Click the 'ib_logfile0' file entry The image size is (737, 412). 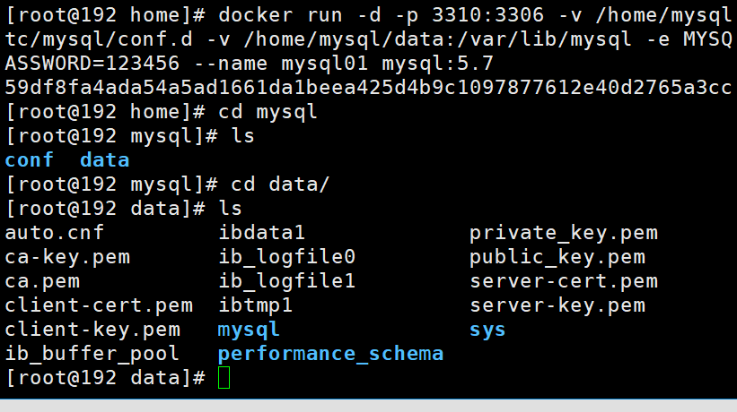click(286, 257)
